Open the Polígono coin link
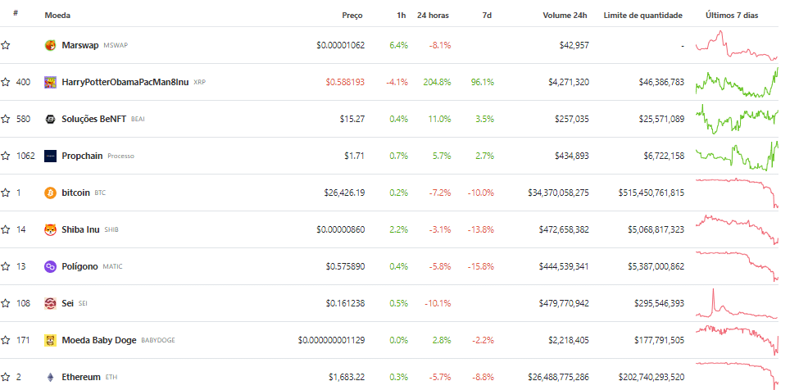808x390 pixels. (x=79, y=266)
